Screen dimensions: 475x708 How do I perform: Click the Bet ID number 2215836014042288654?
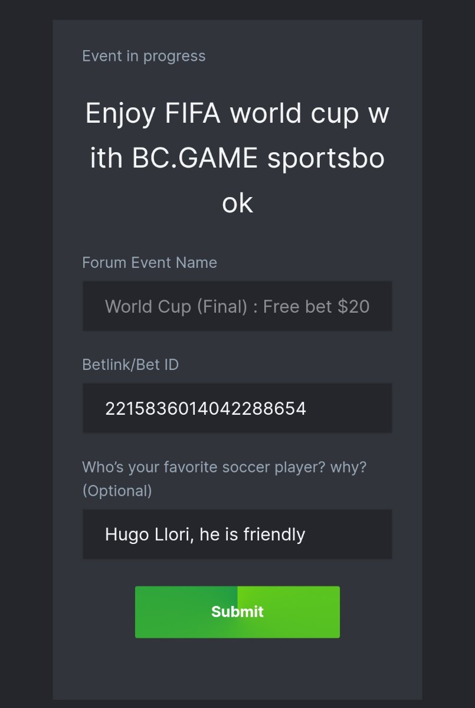click(205, 408)
